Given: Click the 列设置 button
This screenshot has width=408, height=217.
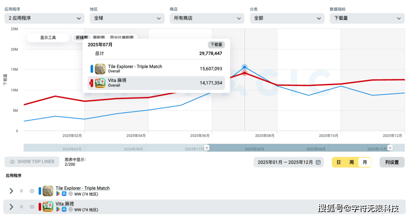Looking at the screenshot, I should (392, 162).
